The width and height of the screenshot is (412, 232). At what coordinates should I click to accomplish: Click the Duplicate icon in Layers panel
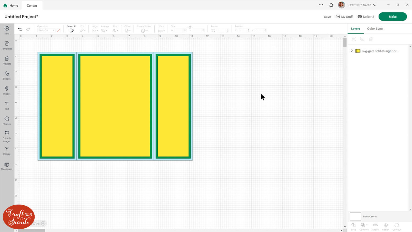[362, 39]
